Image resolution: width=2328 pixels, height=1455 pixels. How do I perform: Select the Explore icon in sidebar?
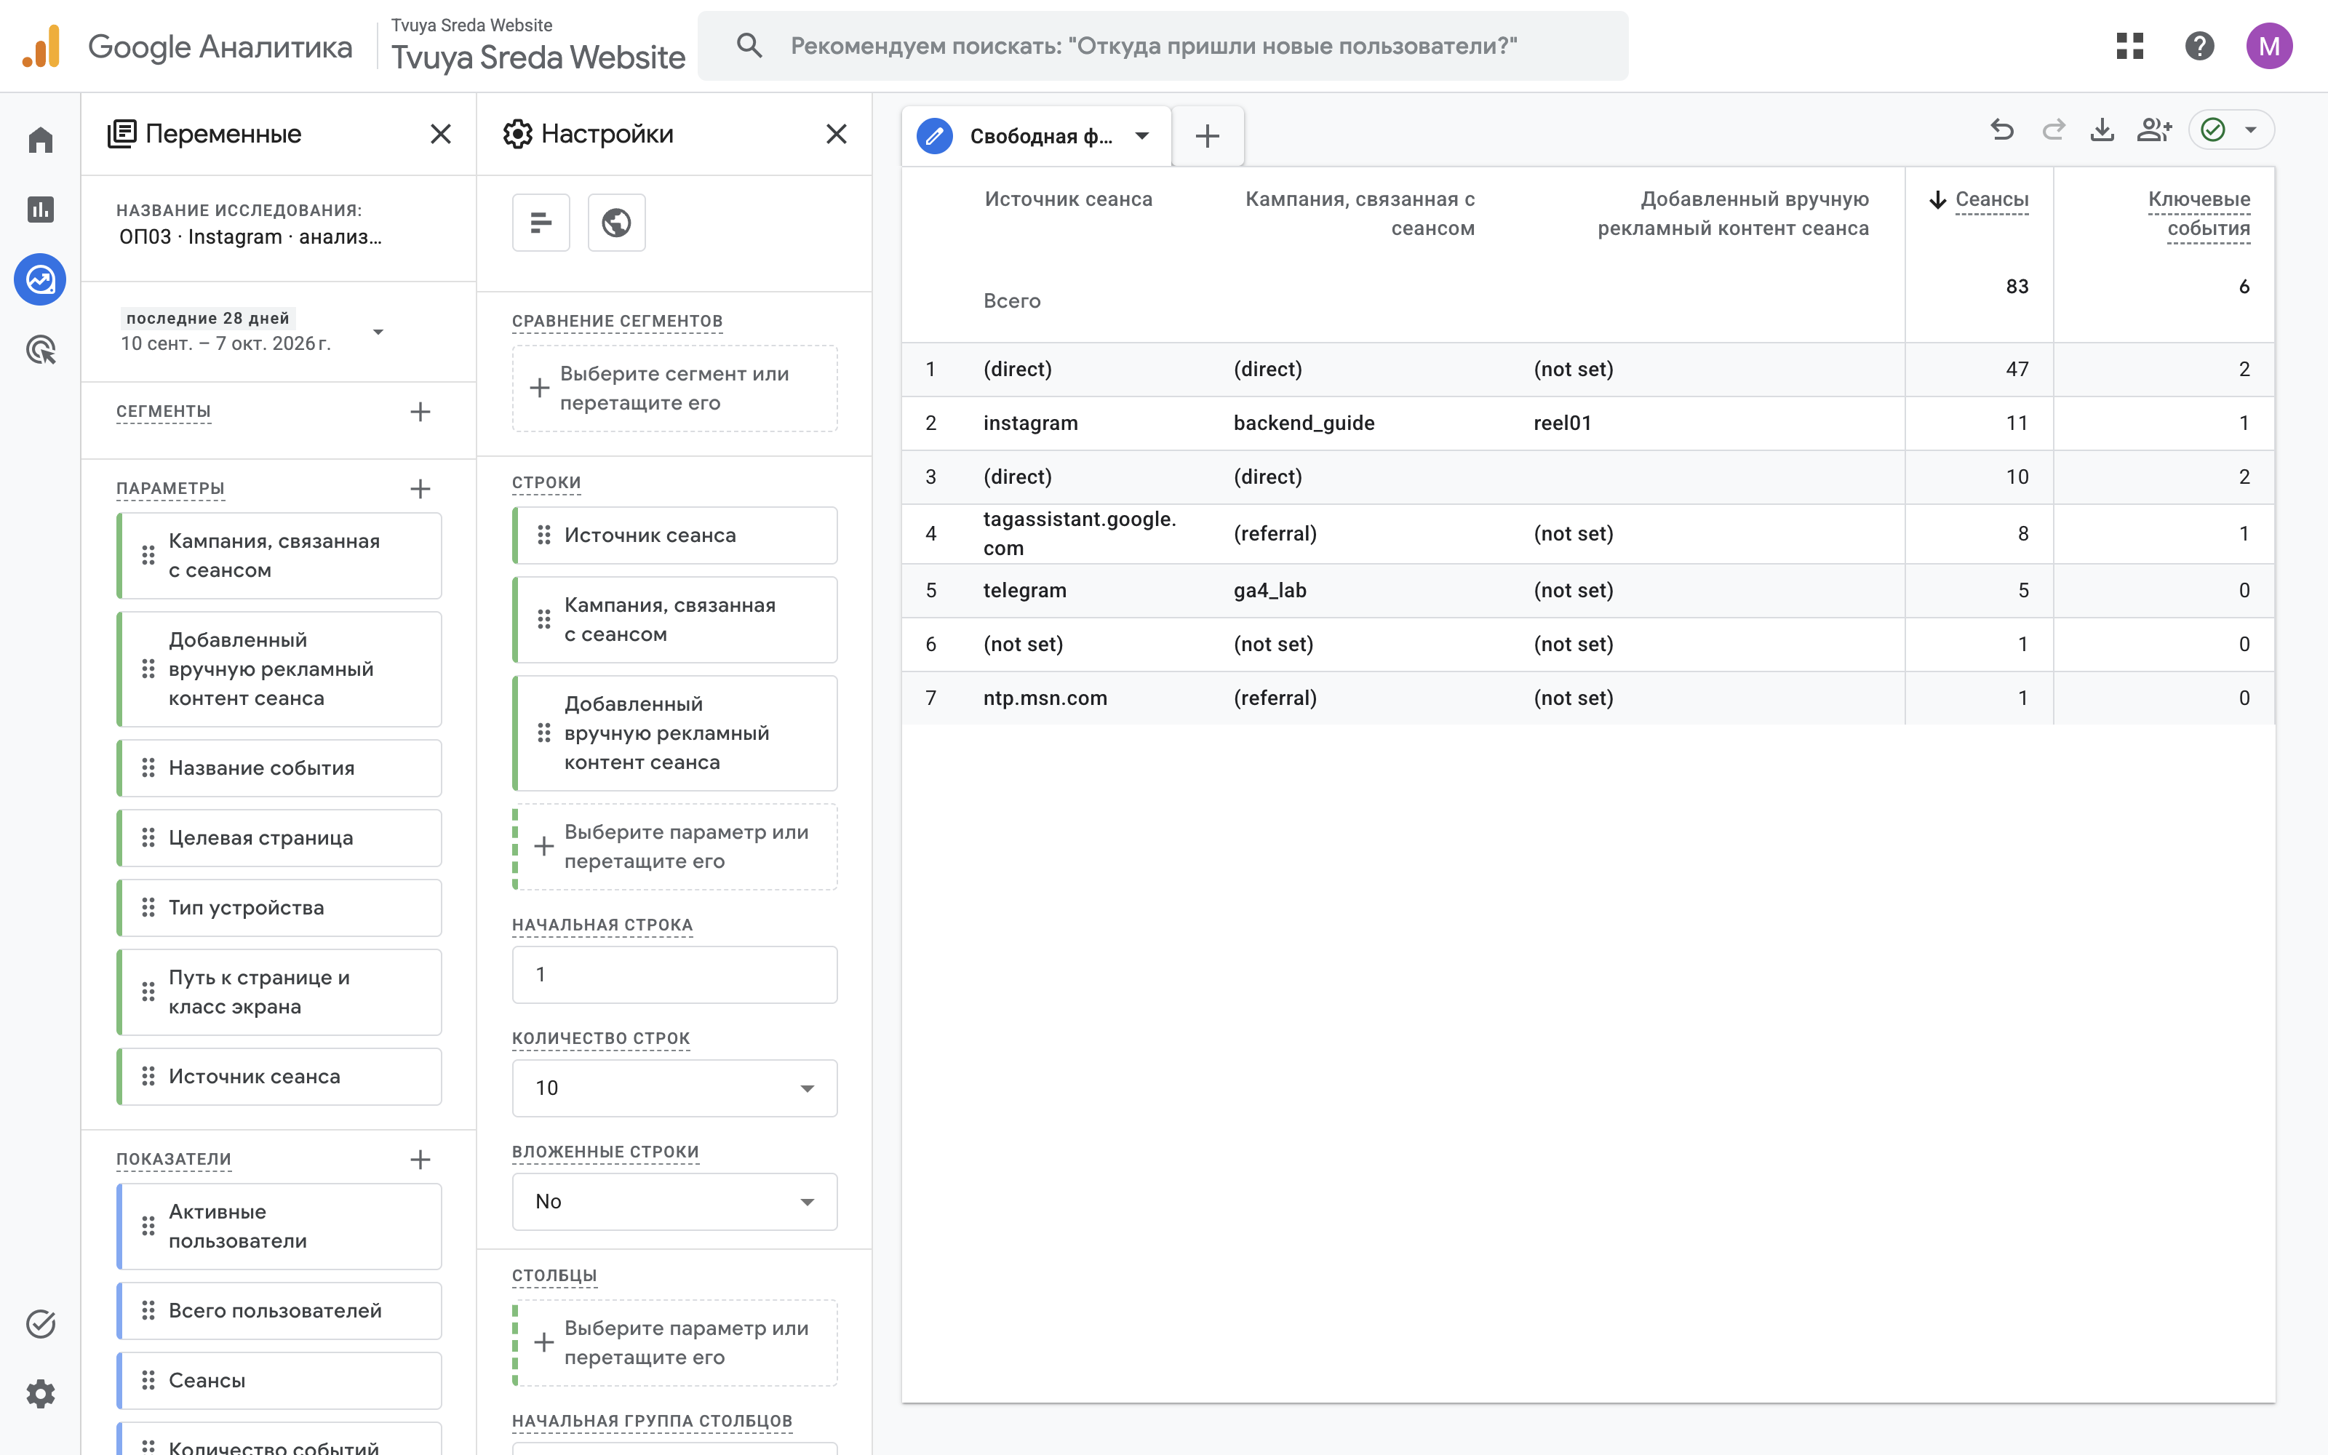coord(41,280)
